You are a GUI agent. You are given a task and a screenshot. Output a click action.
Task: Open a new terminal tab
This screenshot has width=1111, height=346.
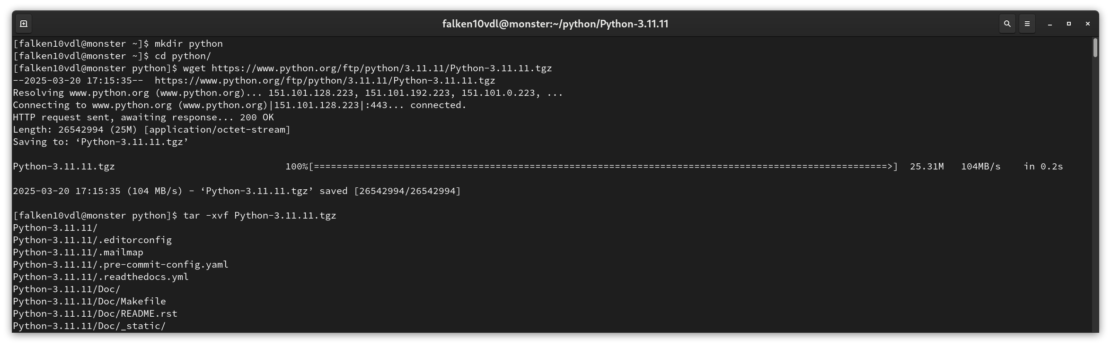(x=24, y=24)
